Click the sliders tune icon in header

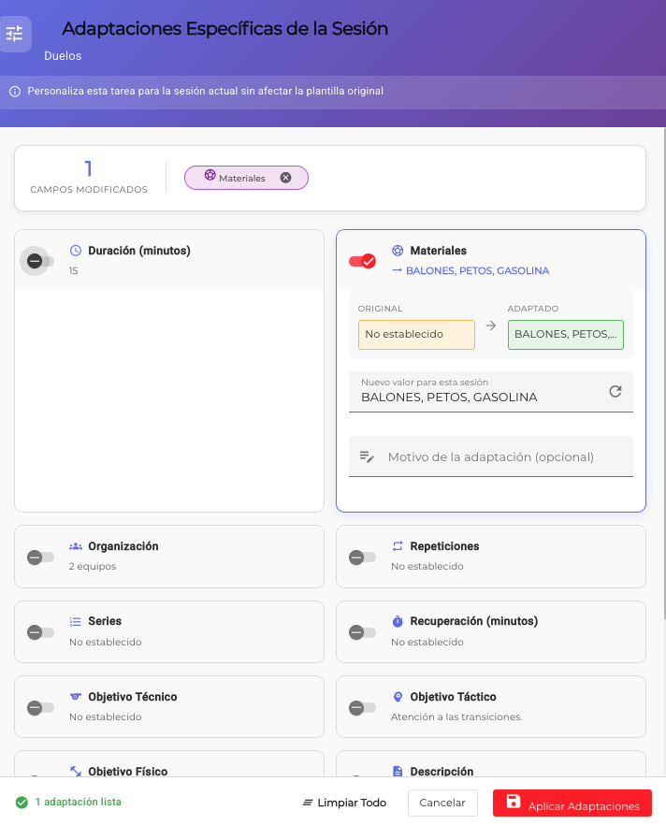(x=15, y=35)
